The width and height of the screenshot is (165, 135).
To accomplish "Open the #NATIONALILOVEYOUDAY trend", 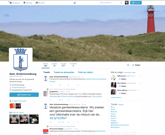I will coord(120,125).
